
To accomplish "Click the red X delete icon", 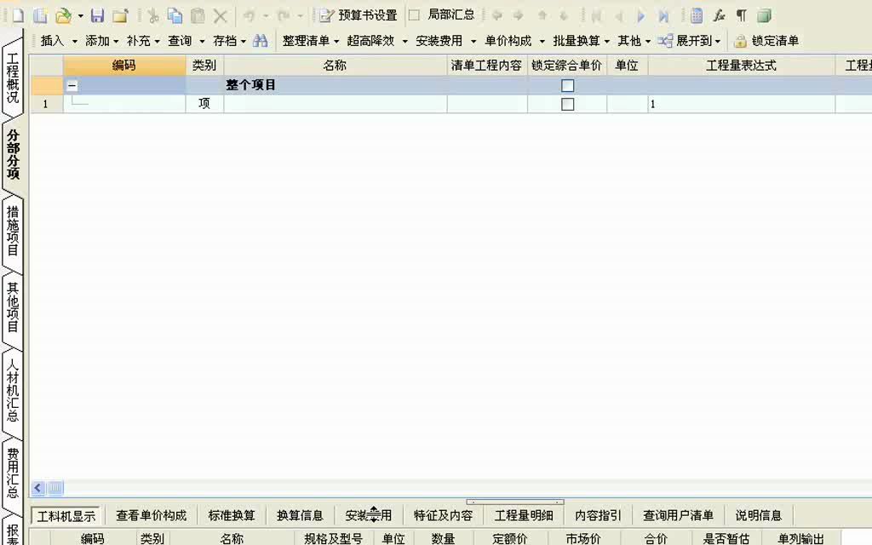I will point(221,14).
